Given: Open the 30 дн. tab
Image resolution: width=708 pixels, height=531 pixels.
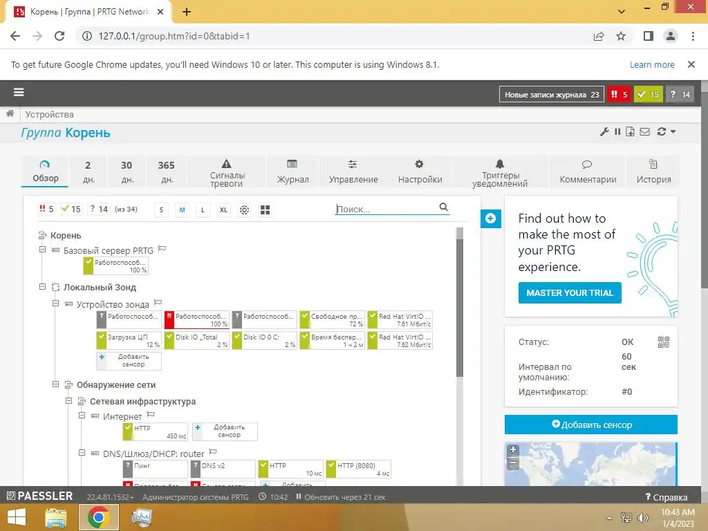Looking at the screenshot, I should [127, 171].
